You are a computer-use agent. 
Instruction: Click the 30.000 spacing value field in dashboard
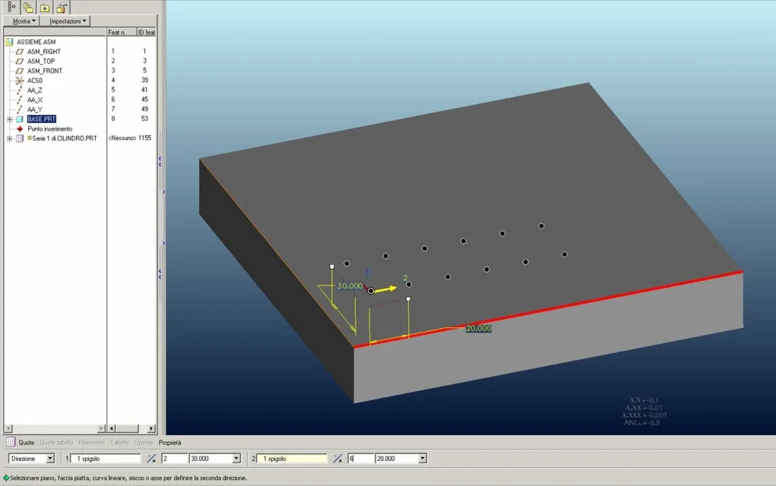[x=211, y=459]
